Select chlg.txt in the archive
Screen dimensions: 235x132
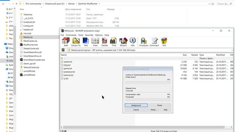tap(67, 65)
